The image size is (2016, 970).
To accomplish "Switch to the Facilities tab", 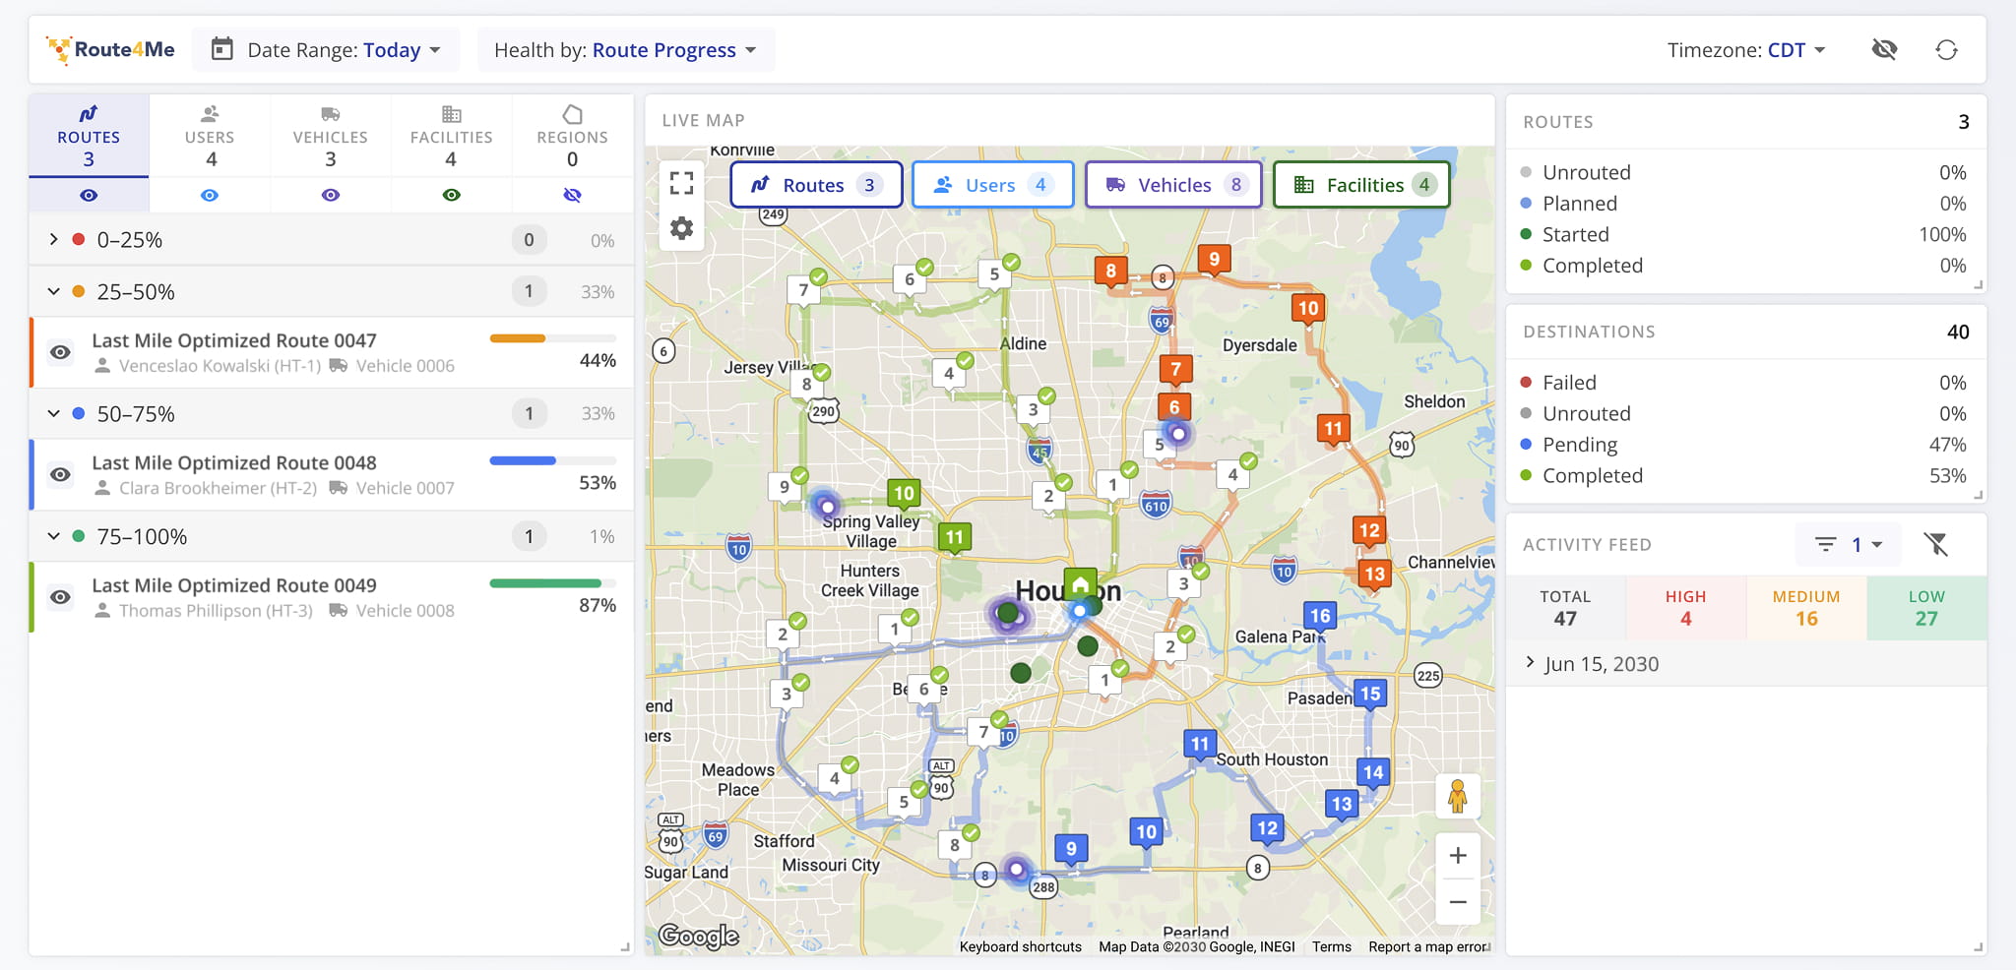I will [451, 136].
